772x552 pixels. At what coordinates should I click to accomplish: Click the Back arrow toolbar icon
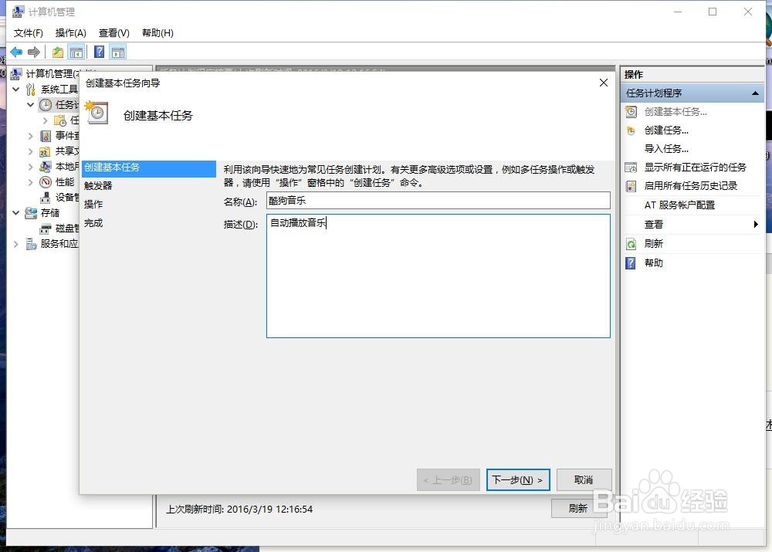click(16, 52)
